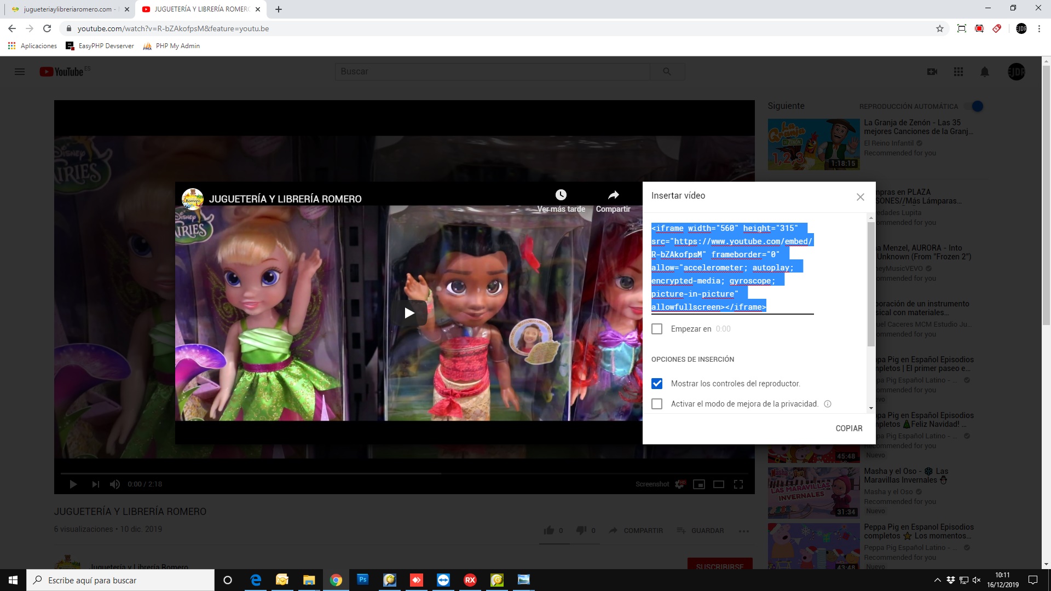
Task: Open Windows notification center
Action: tap(1033, 580)
